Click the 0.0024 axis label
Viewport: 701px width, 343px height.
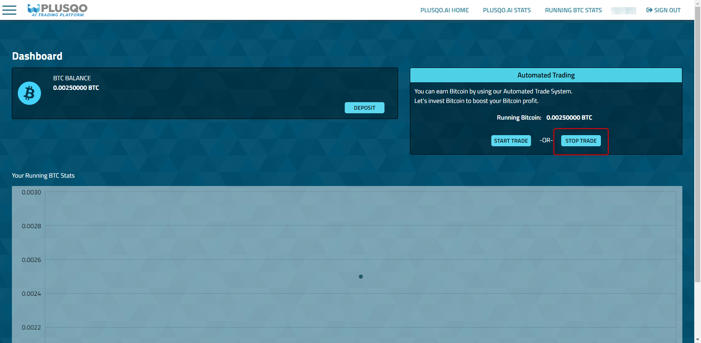(31, 294)
